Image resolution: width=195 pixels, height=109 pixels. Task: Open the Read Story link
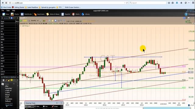9,105
